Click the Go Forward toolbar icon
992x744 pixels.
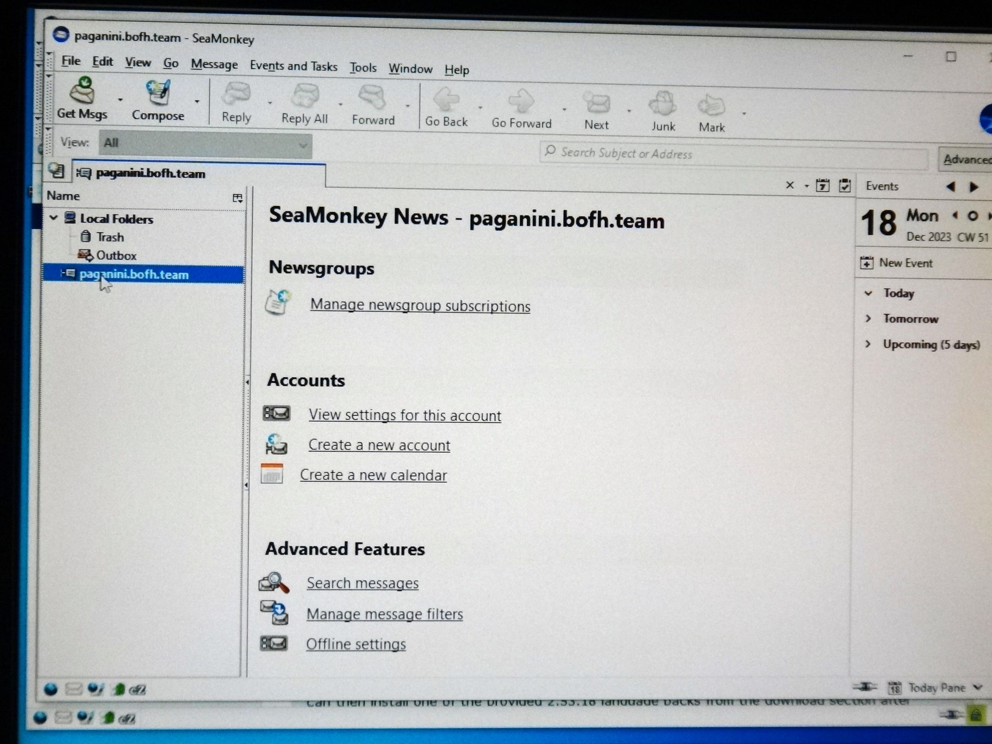click(x=522, y=109)
